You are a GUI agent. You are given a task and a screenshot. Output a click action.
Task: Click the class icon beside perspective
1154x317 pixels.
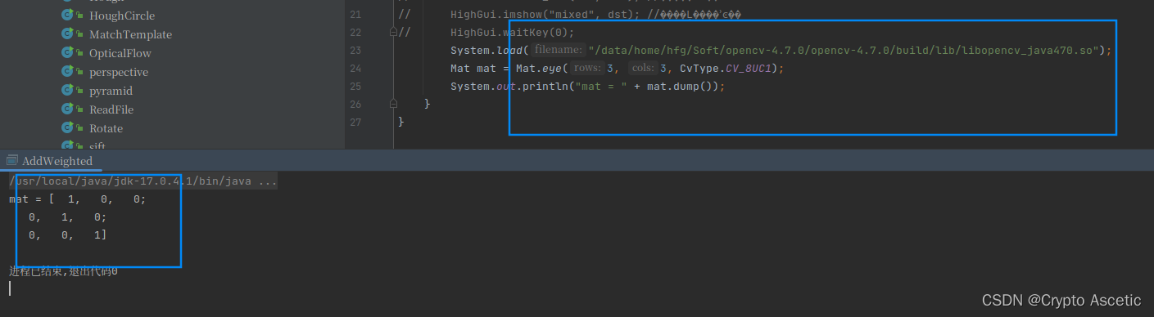point(68,72)
